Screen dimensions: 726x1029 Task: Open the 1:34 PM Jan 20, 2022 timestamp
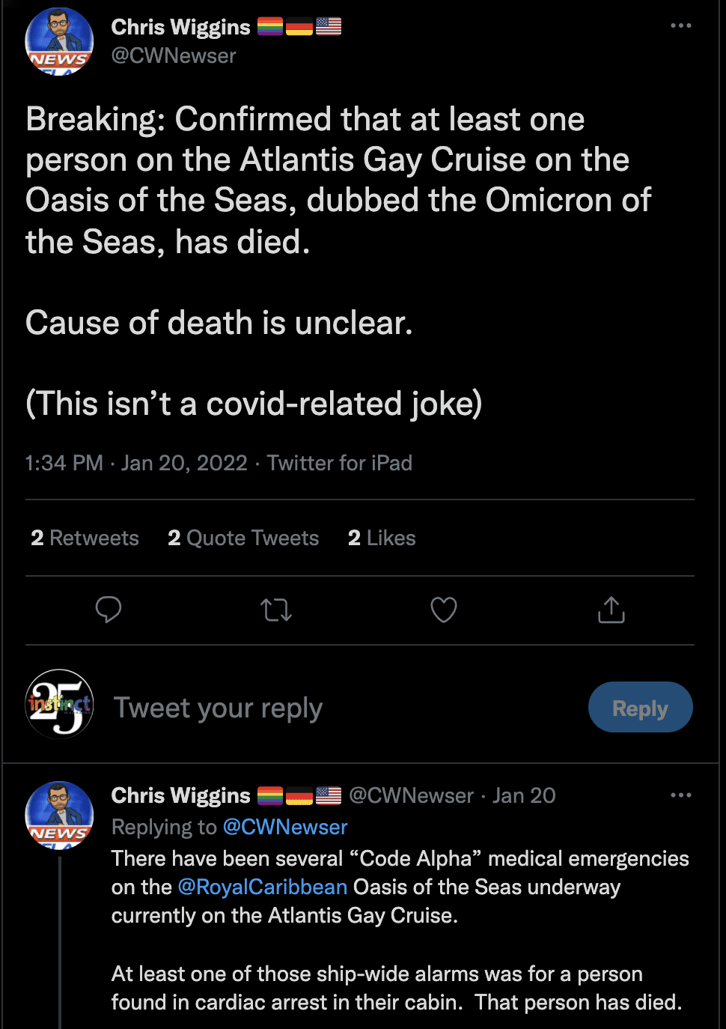coord(136,463)
